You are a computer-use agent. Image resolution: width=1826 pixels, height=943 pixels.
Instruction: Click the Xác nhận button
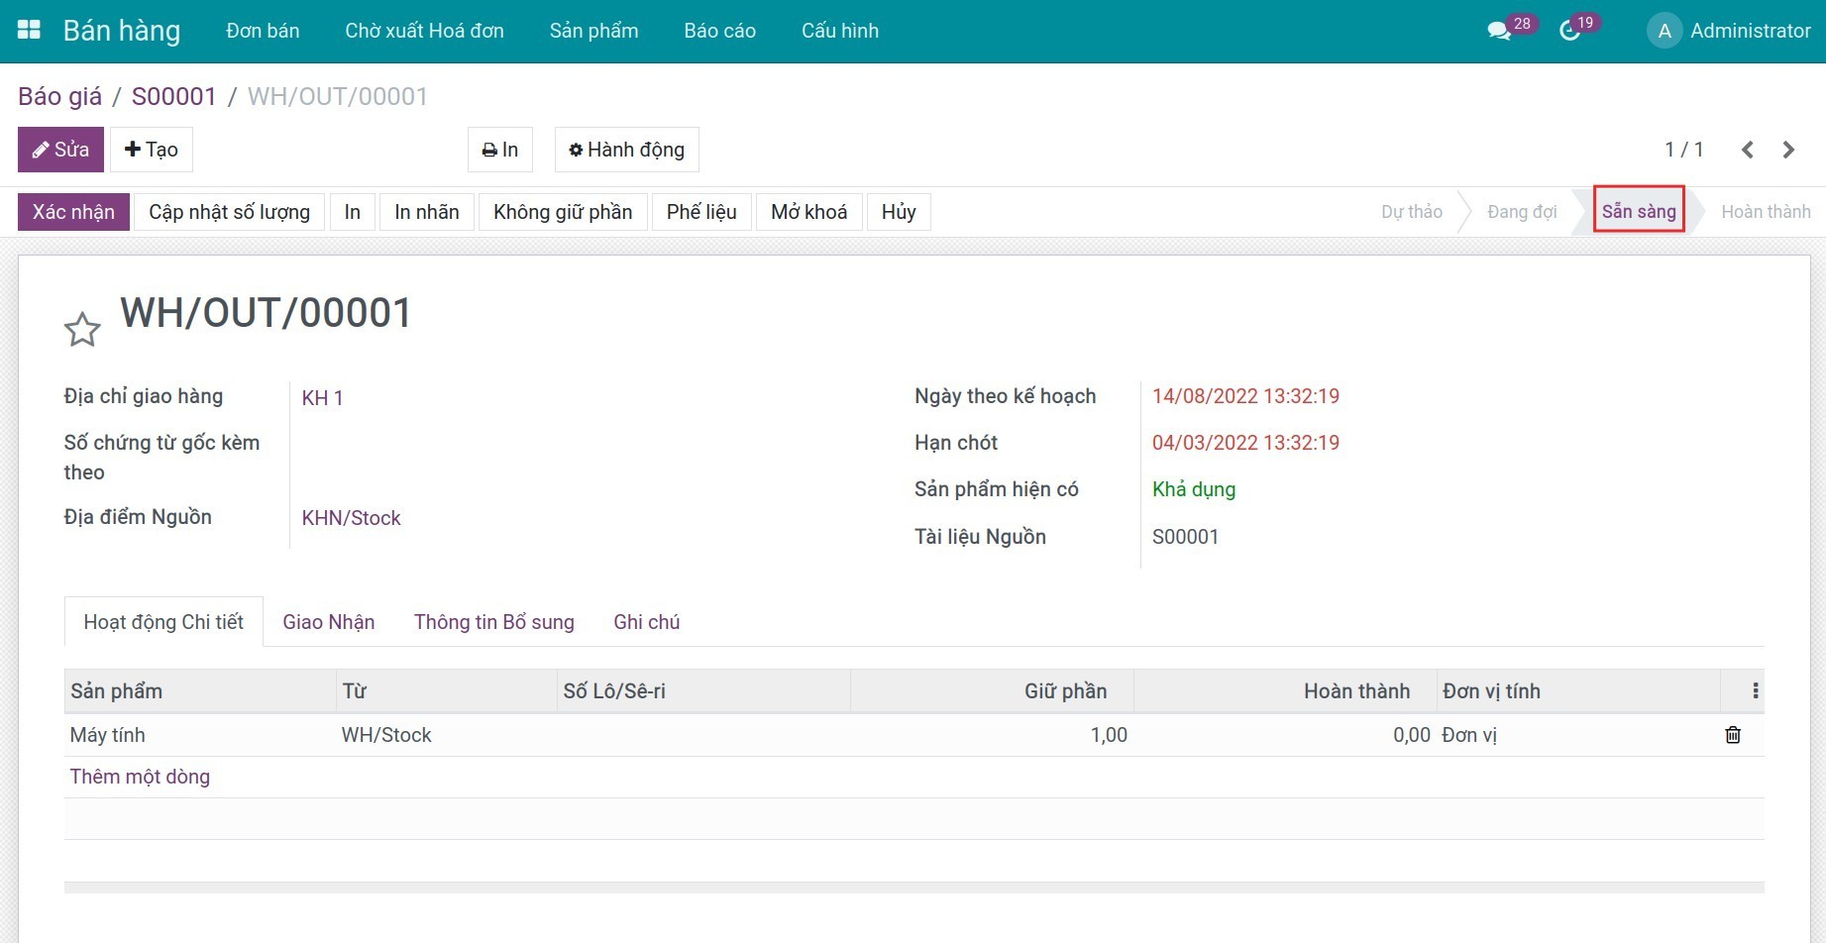pos(73,212)
